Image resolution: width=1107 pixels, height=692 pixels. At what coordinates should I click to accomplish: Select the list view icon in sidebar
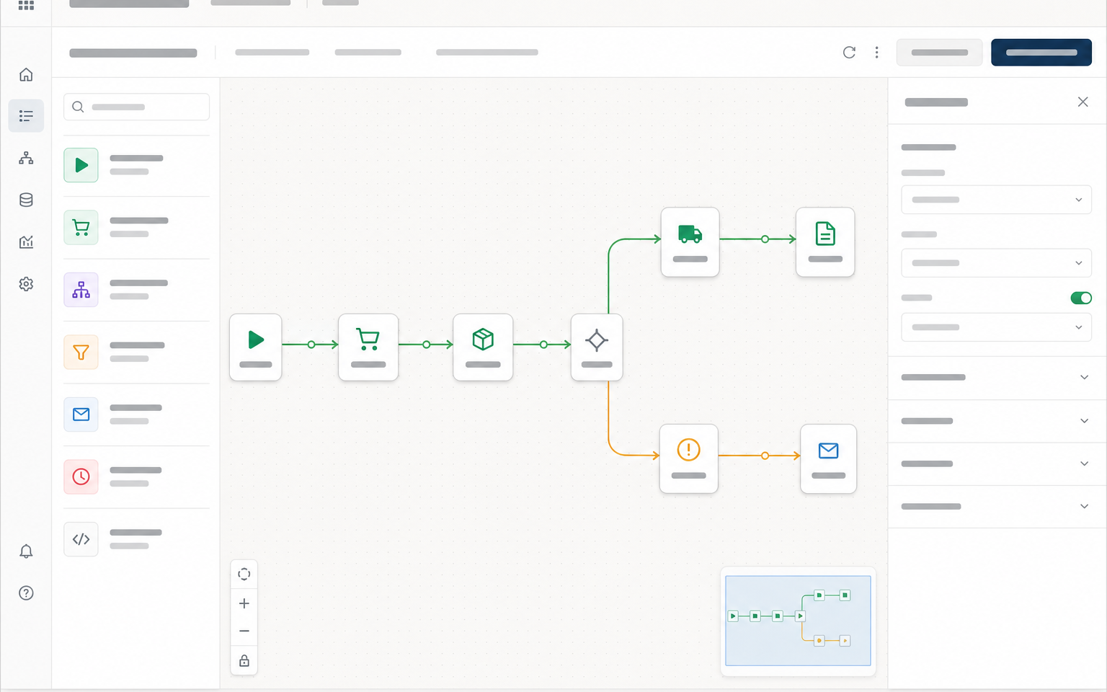click(x=26, y=115)
